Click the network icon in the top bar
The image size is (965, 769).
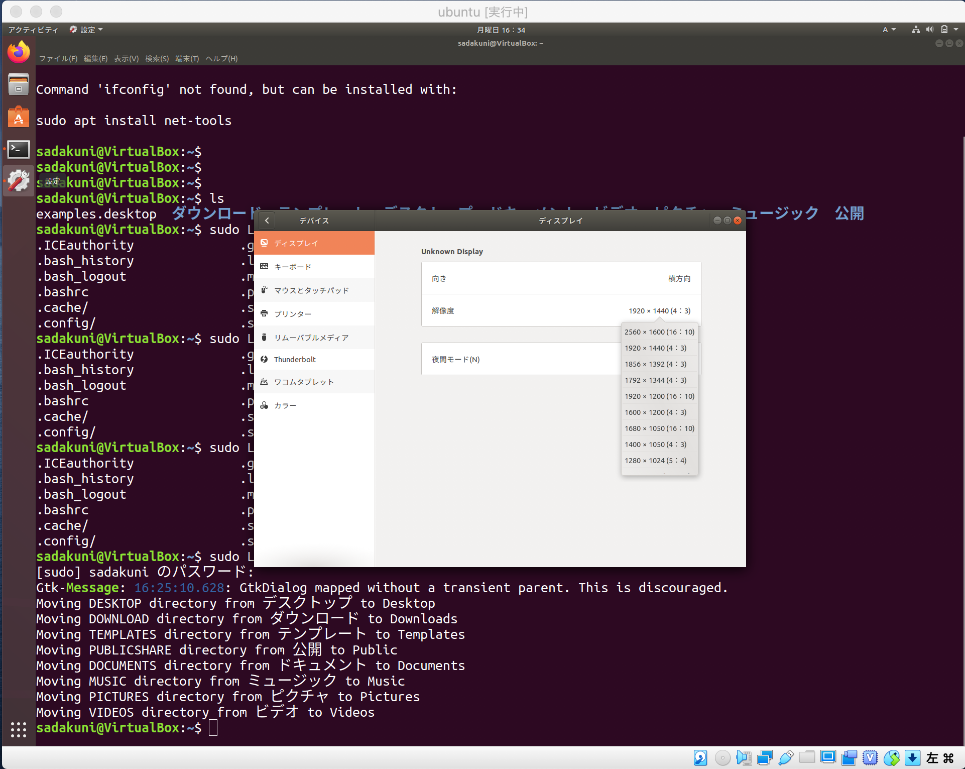click(x=916, y=30)
